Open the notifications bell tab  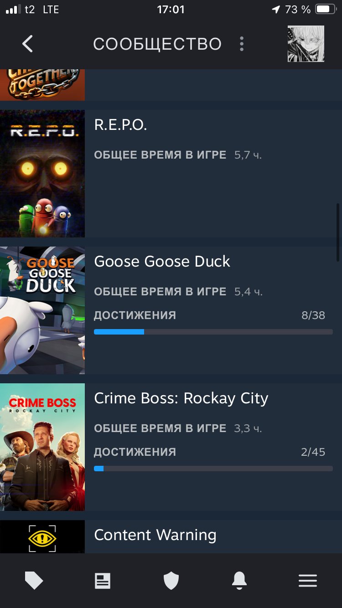point(239,581)
